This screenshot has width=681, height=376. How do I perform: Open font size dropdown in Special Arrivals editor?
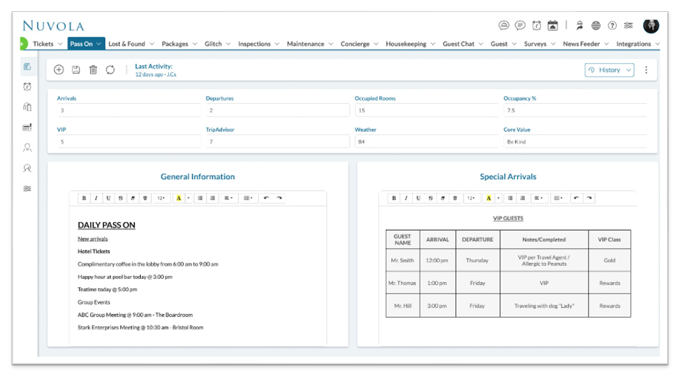pyautogui.click(x=472, y=198)
